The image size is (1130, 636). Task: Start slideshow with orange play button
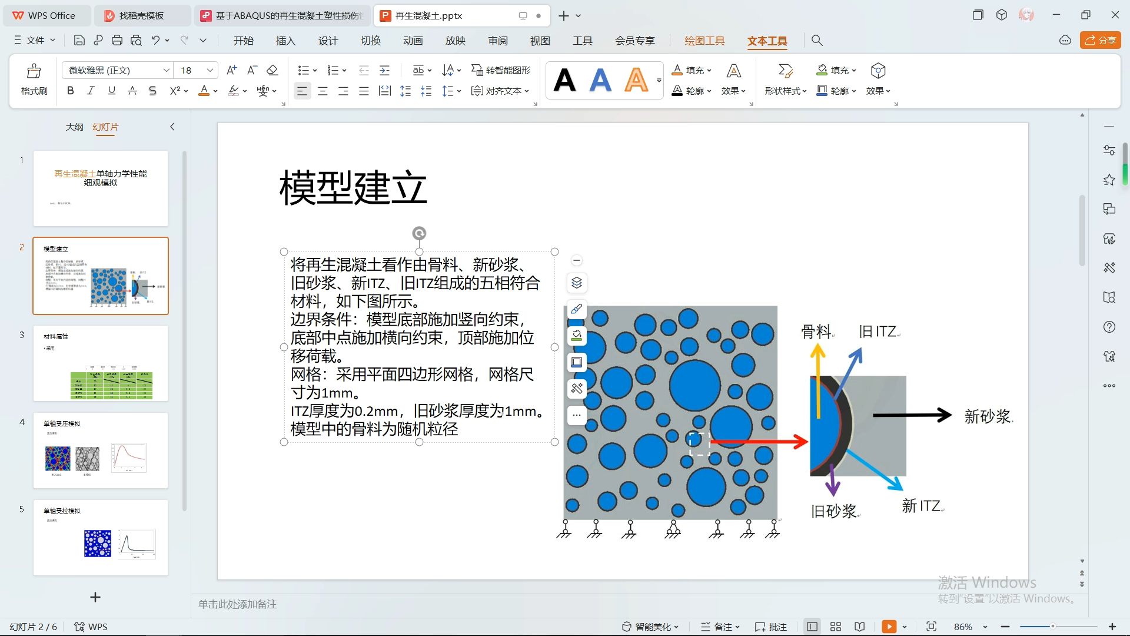[889, 627]
